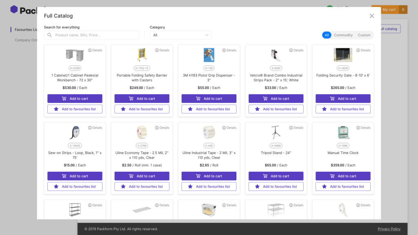The width and height of the screenshot is (418, 235).
Task: Add Cabinet Pedestal Workbench to cart
Action: 75,99
